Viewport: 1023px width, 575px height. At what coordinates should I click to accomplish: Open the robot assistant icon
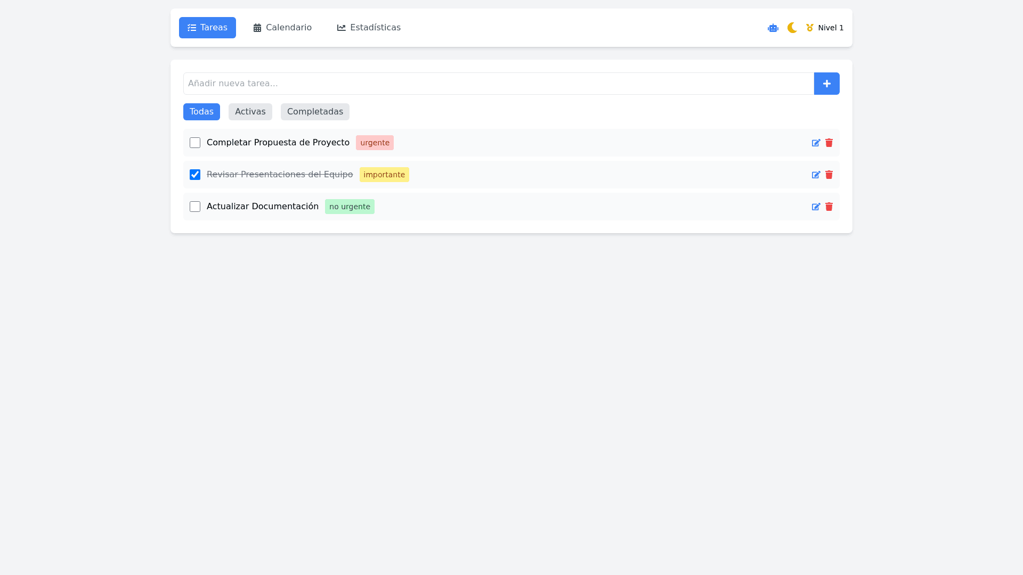(x=773, y=28)
